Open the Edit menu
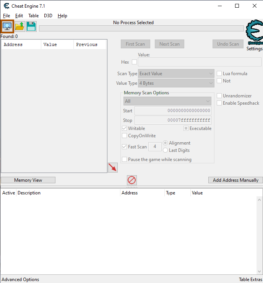263x283 pixels. pyautogui.click(x=19, y=16)
